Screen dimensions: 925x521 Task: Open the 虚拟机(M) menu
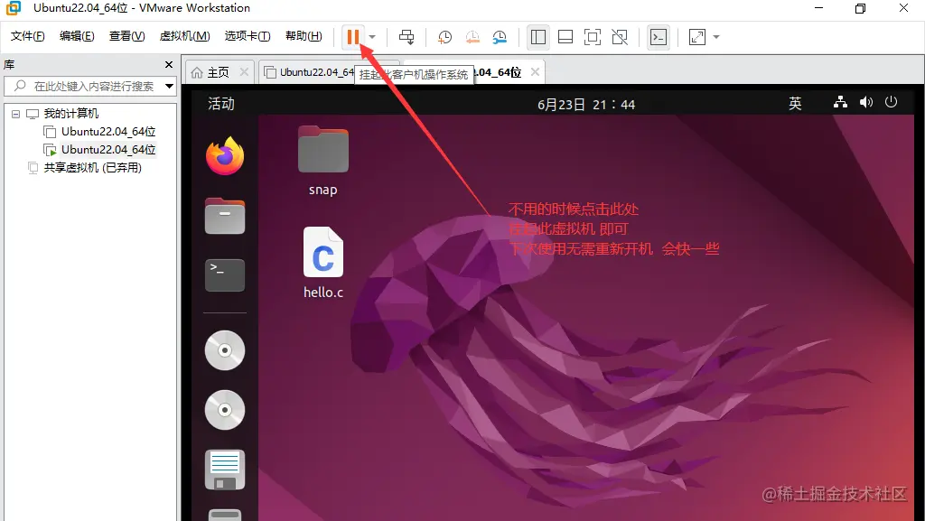pos(184,36)
